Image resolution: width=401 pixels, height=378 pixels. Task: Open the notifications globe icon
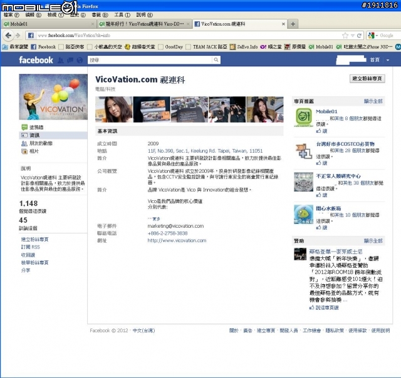[80, 60]
